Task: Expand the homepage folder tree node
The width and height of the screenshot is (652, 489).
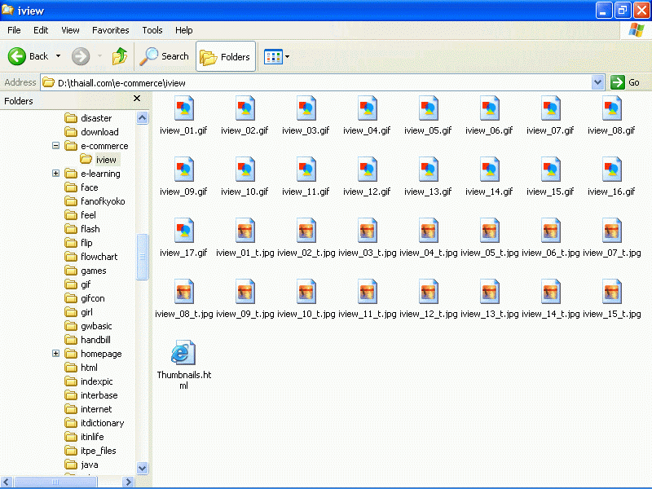Action: 56,354
